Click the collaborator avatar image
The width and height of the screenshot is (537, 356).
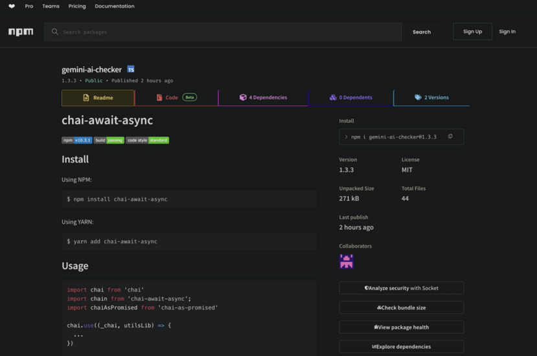pyautogui.click(x=347, y=261)
